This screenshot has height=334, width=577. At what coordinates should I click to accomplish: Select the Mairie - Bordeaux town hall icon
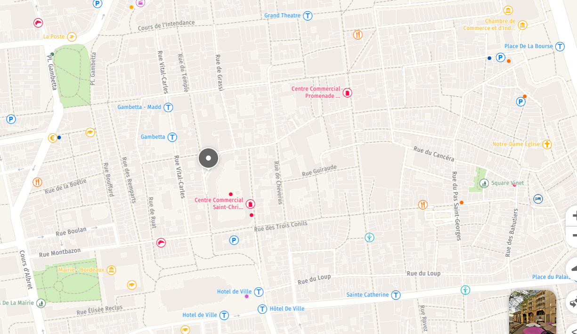click(x=111, y=270)
